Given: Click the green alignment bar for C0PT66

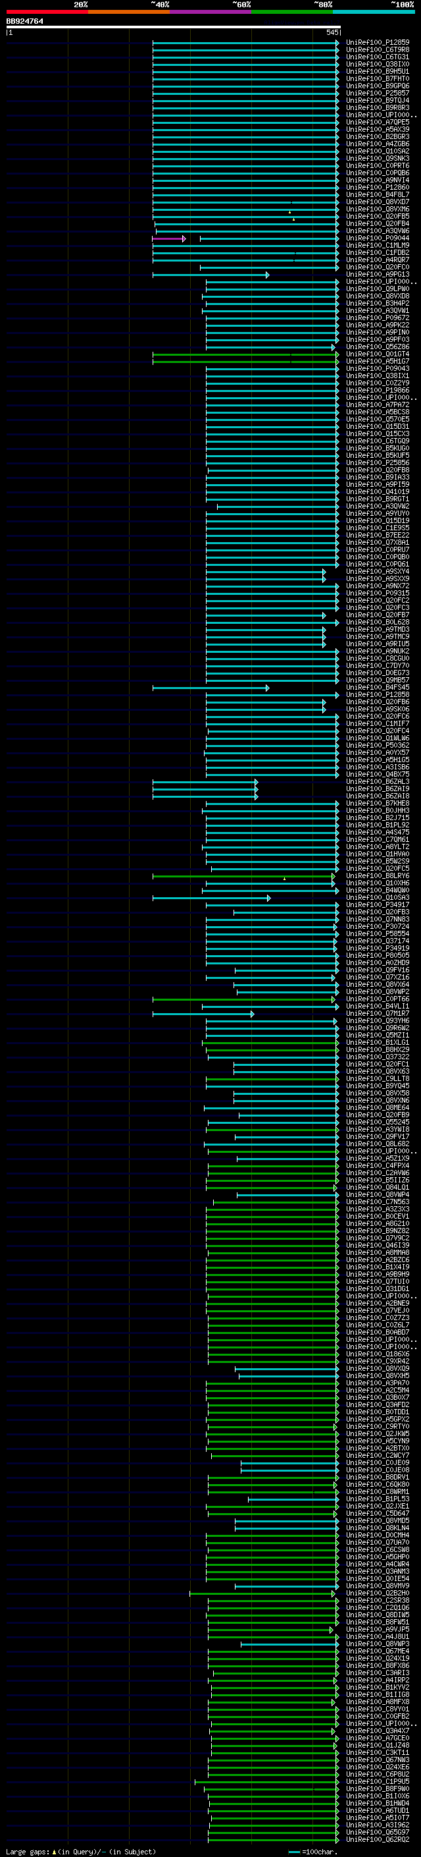Looking at the screenshot, I should (244, 1000).
